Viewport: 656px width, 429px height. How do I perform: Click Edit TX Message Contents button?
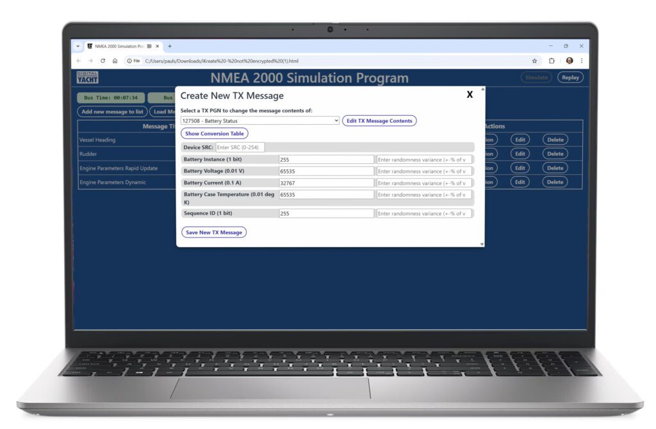pyautogui.click(x=379, y=120)
